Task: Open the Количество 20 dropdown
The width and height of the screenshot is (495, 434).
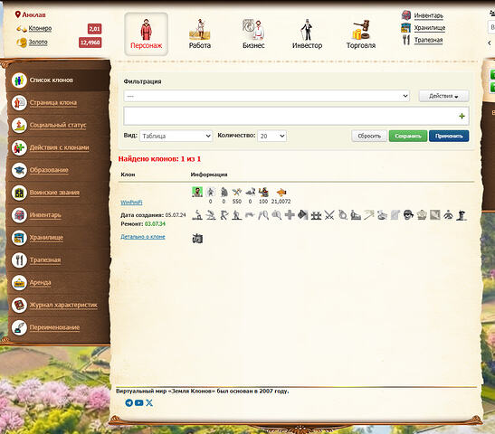Action: coord(271,136)
